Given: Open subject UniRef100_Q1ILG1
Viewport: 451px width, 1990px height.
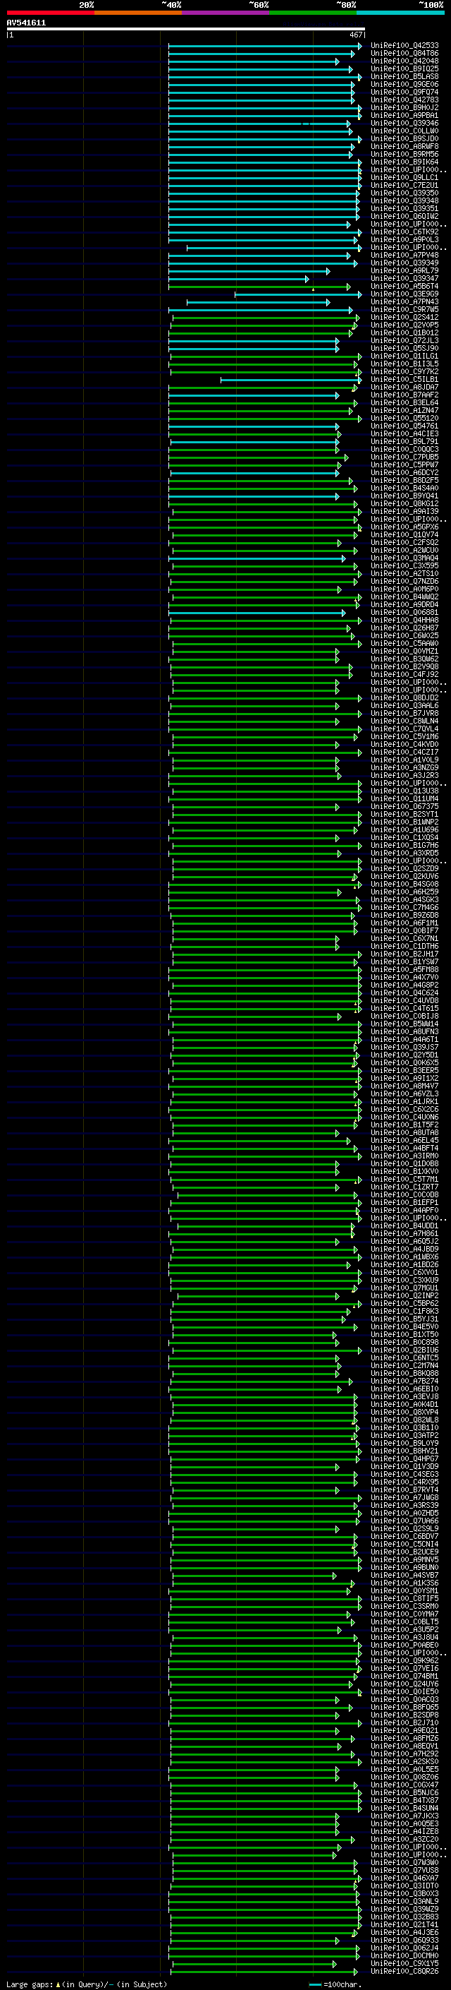Looking at the screenshot, I should 404,356.
